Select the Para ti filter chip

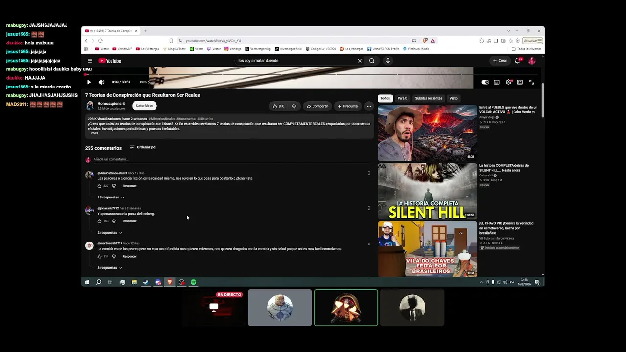click(x=402, y=98)
